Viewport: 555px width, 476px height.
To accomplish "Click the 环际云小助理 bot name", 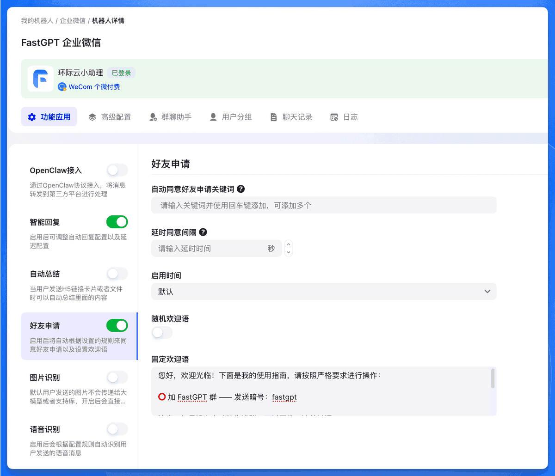I will point(80,73).
